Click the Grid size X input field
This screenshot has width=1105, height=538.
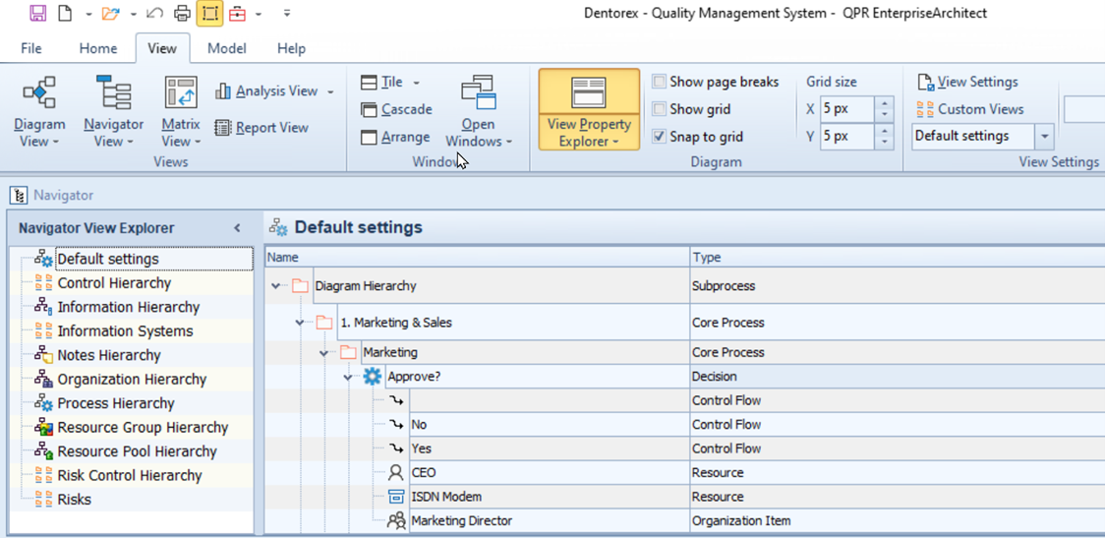pos(847,109)
